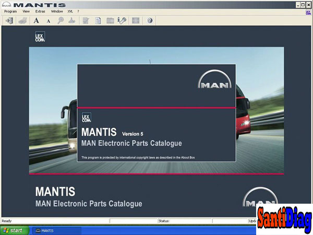Click the LexCom logo in the splash box
This screenshot has height=235, width=313.
(x=87, y=118)
